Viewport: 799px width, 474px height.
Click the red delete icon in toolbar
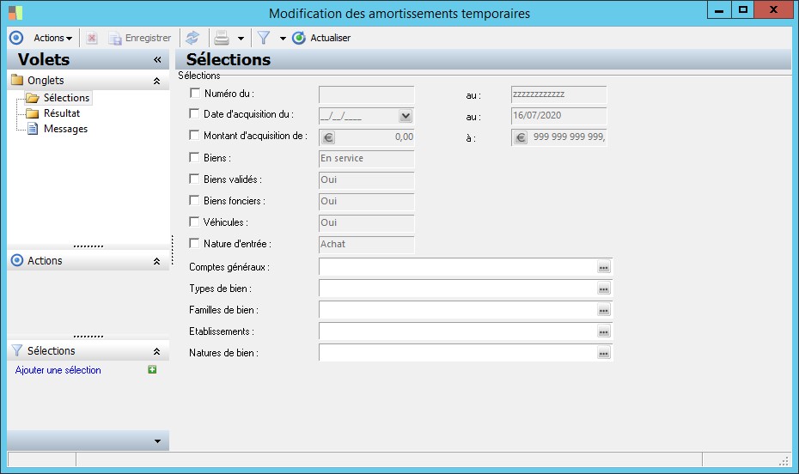92,38
